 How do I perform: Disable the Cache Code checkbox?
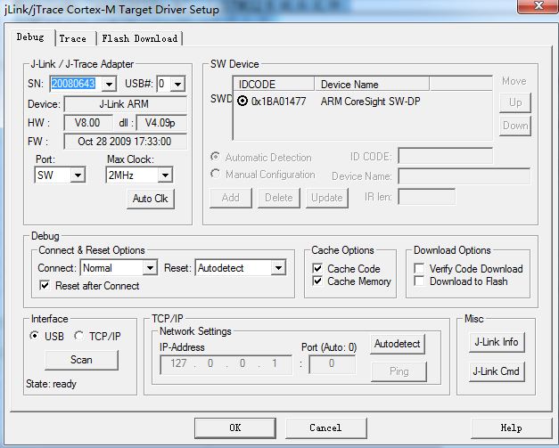tap(318, 269)
